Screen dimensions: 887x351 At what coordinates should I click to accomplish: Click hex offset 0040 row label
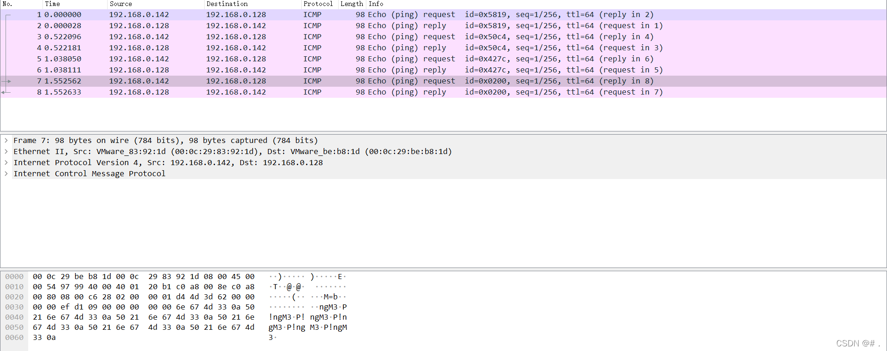[x=14, y=317]
